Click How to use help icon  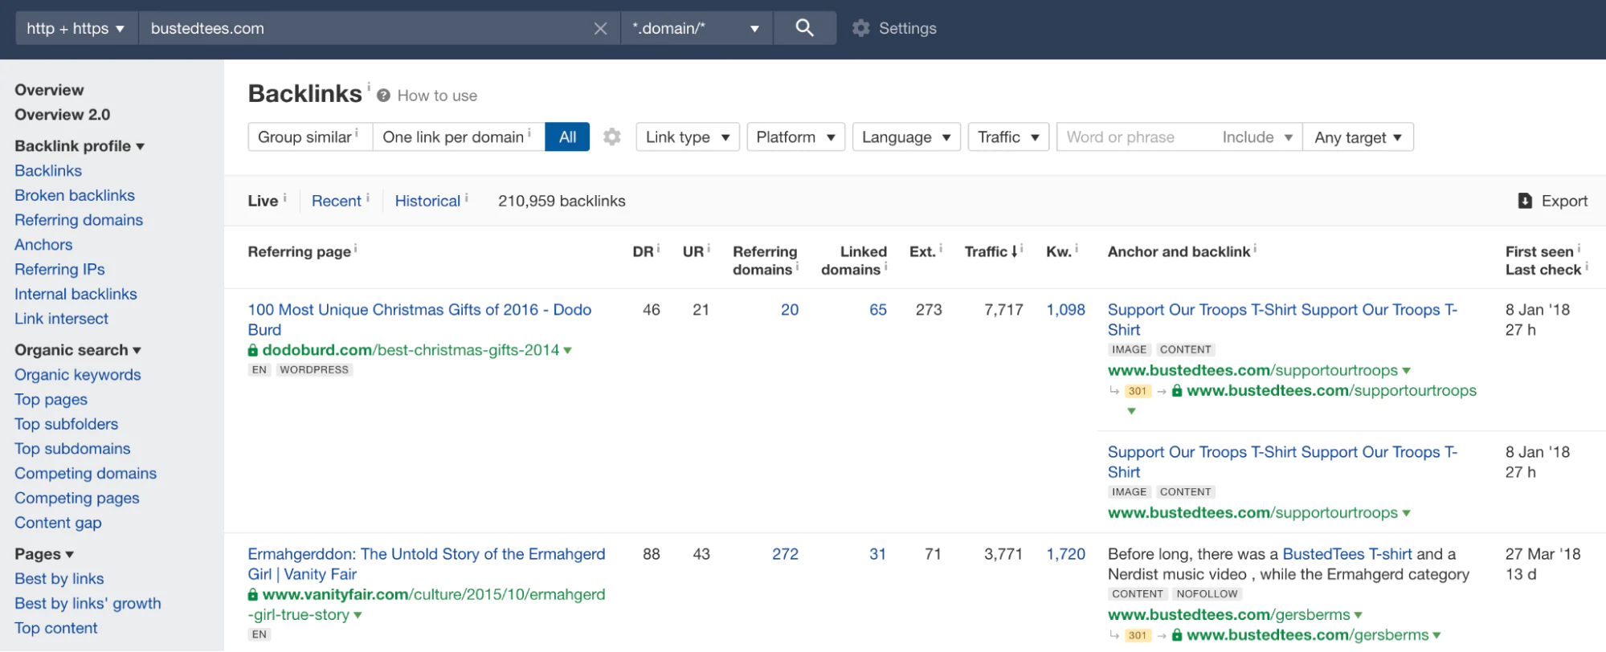pyautogui.click(x=384, y=96)
